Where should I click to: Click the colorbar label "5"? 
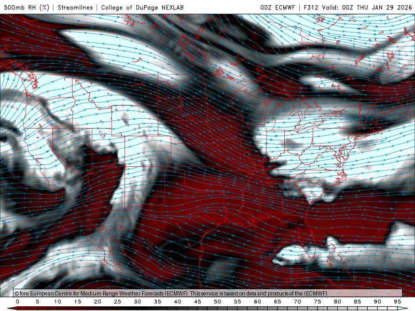coord(37,302)
